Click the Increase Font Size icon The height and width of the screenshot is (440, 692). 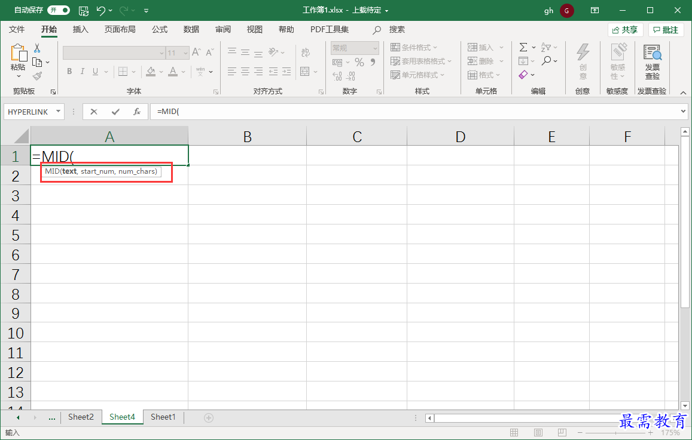[196, 53]
